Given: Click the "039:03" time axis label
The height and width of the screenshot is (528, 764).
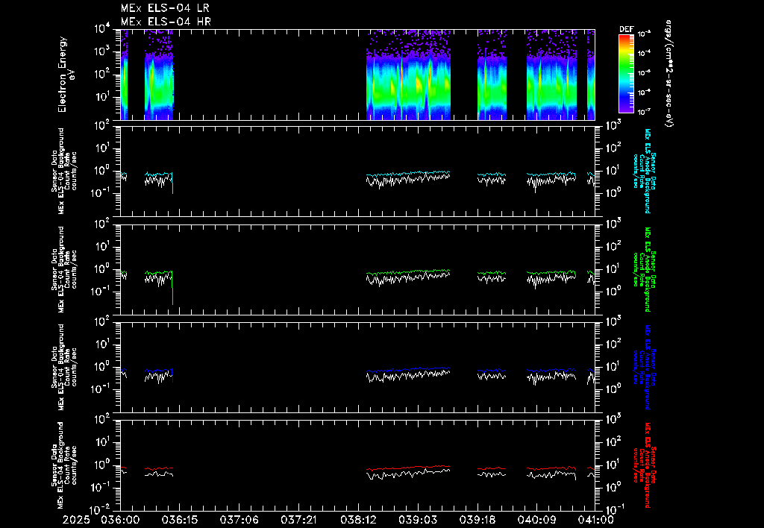Looking at the screenshot, I should coord(418,520).
